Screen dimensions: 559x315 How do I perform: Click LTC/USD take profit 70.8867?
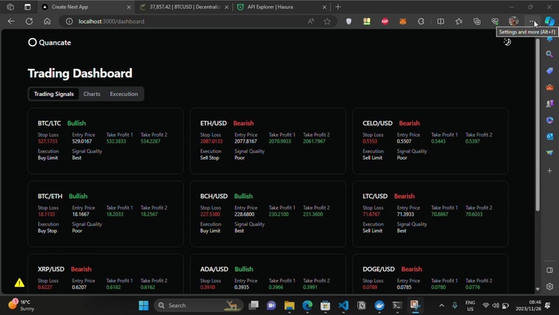[x=440, y=214]
